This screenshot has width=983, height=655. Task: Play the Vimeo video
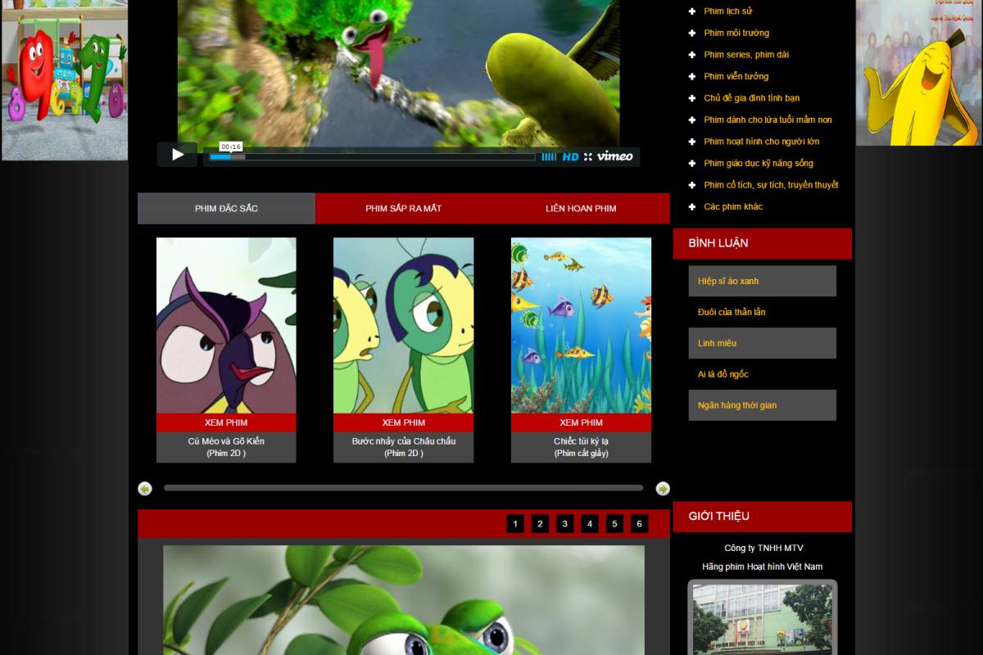pos(177,155)
